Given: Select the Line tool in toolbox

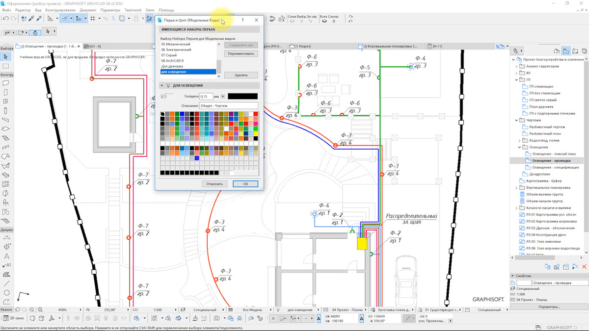Looking at the screenshot, I should (x=6, y=283).
